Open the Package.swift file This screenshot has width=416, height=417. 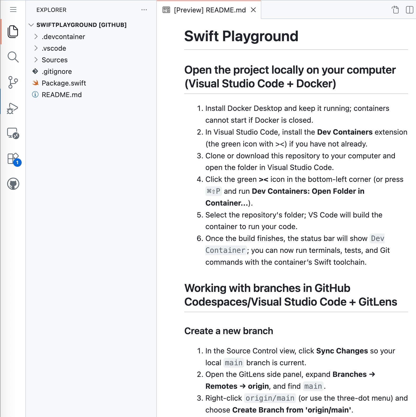pos(91,83)
